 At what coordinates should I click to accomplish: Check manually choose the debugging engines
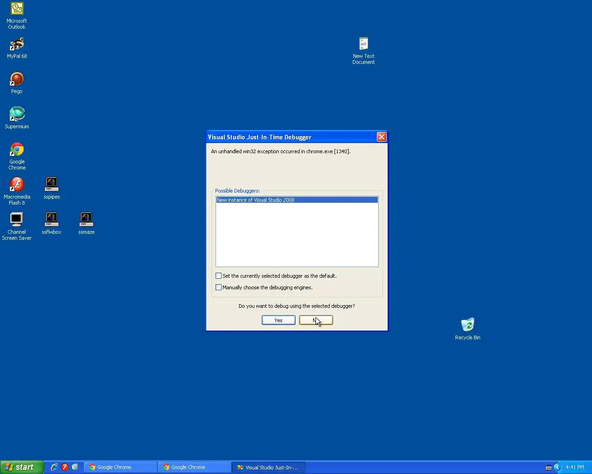219,287
